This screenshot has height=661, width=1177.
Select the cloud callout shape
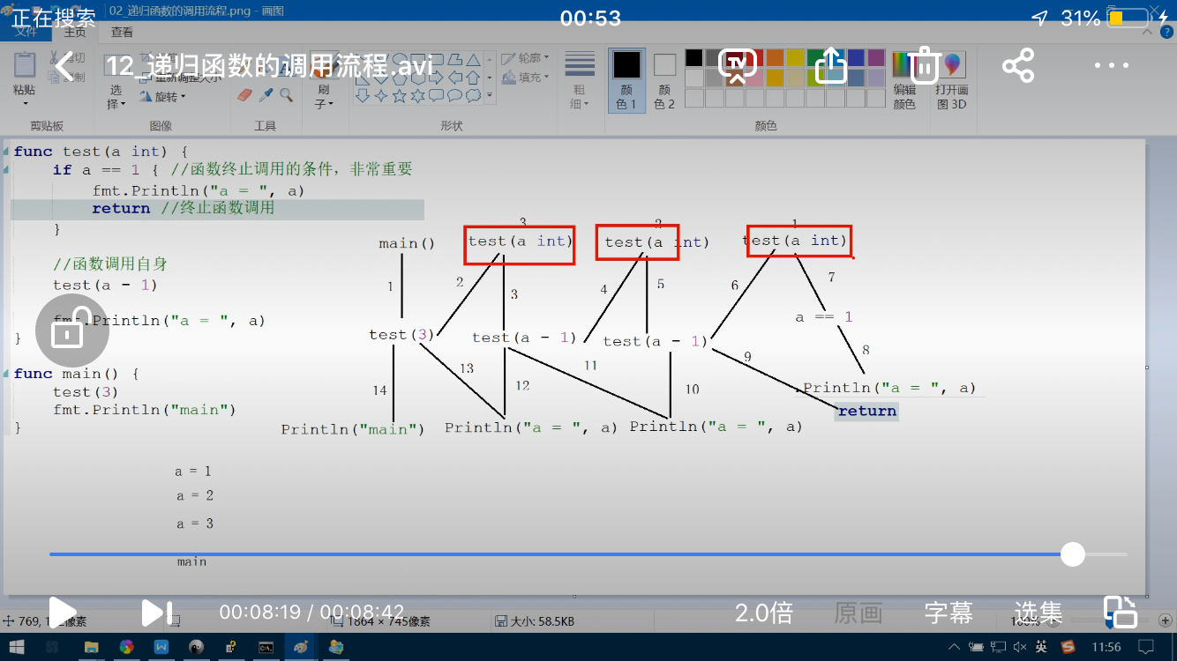pyautogui.click(x=473, y=95)
